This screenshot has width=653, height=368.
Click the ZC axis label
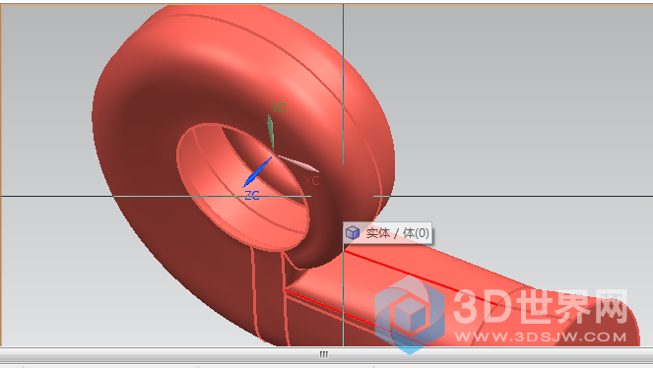point(252,195)
